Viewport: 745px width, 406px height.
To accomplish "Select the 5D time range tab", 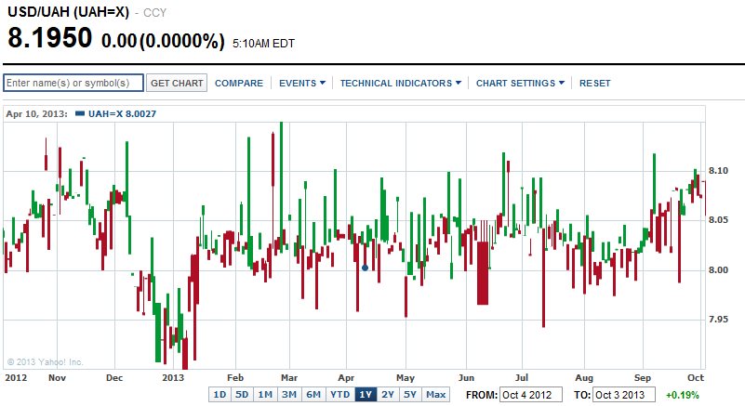I will tap(242, 395).
